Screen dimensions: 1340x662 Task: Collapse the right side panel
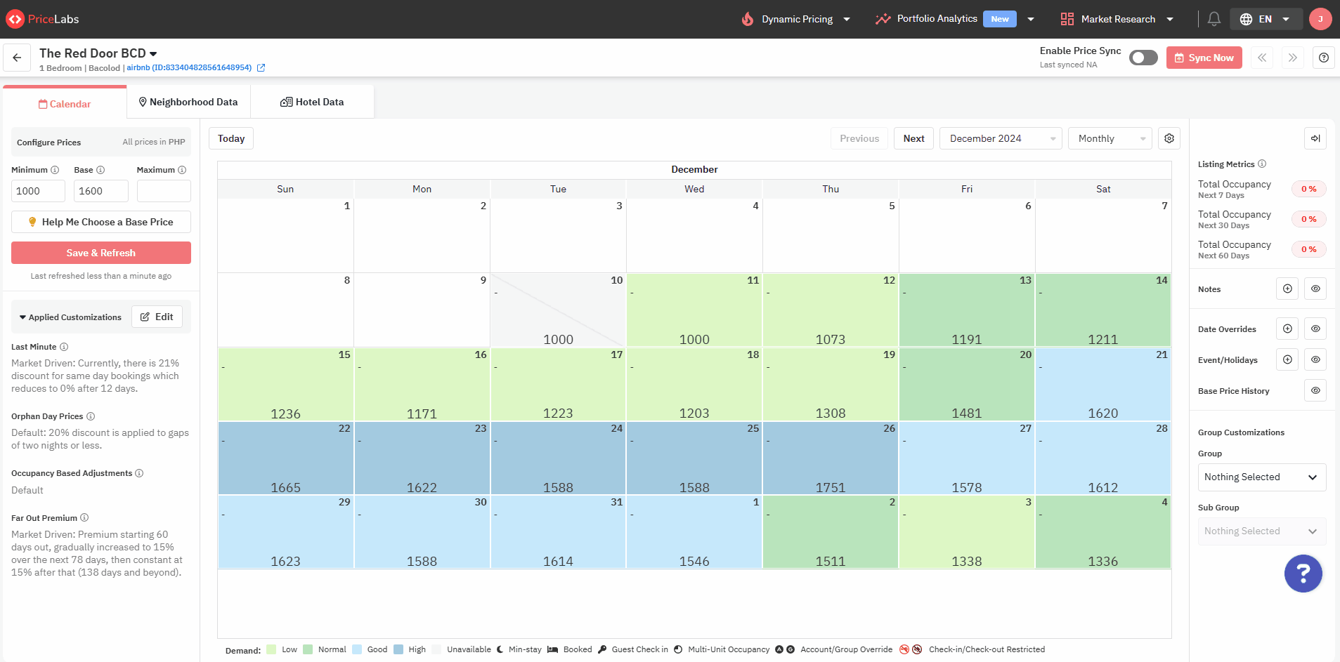point(1315,138)
